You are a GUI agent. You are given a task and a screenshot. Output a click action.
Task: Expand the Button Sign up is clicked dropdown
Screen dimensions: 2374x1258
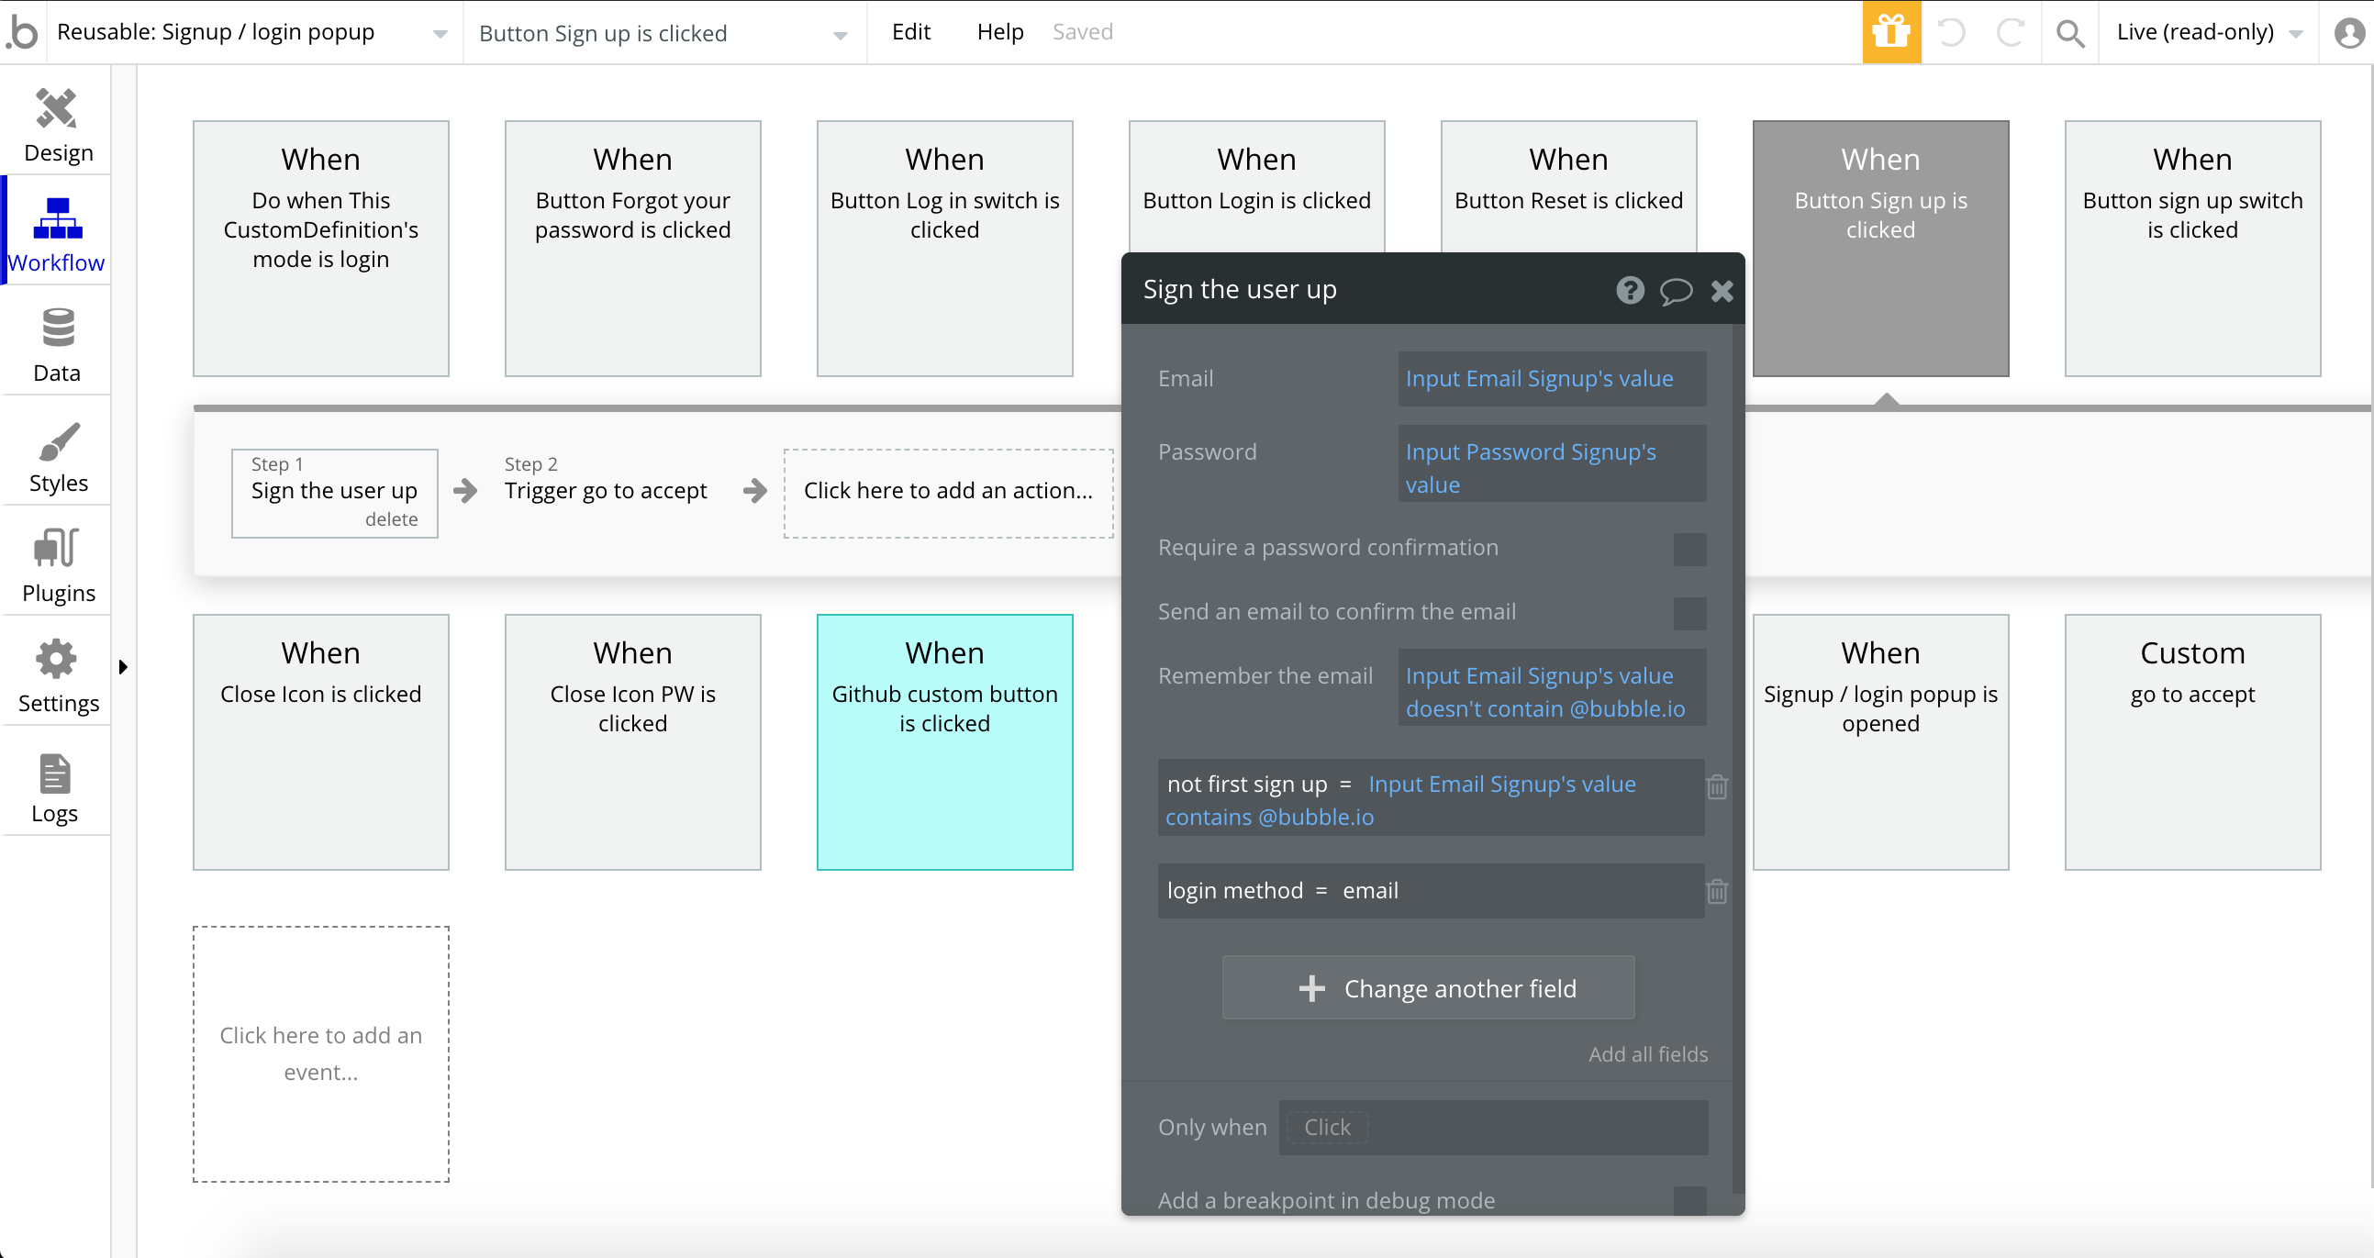tap(840, 35)
